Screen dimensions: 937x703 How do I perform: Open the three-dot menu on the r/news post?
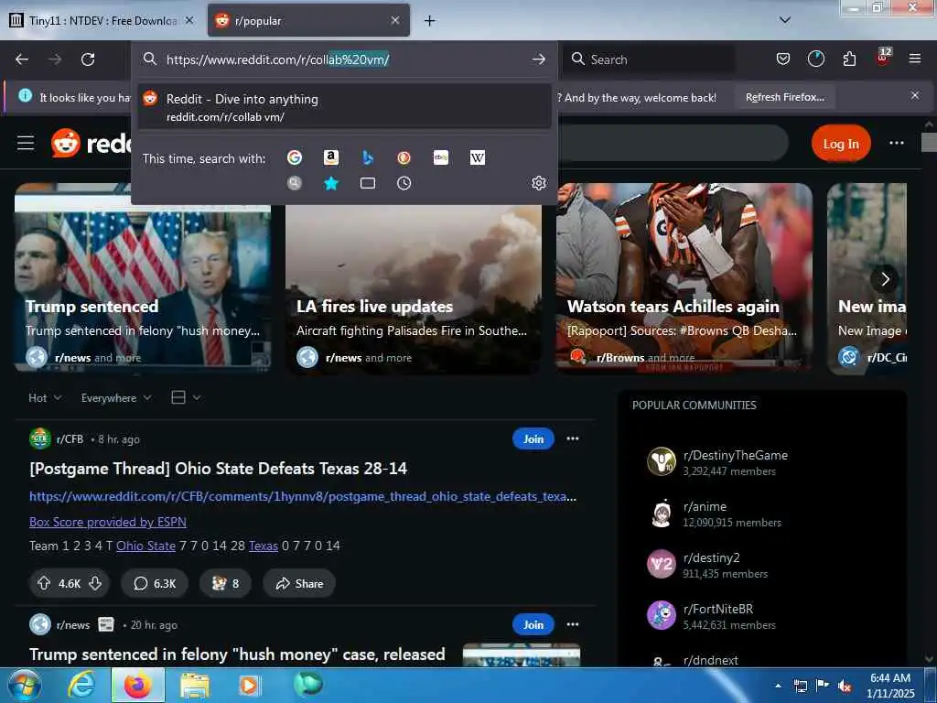click(x=573, y=624)
